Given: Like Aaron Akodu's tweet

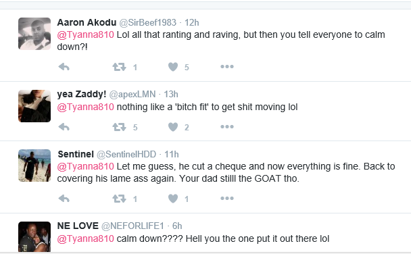Looking at the screenshot, I should [173, 67].
